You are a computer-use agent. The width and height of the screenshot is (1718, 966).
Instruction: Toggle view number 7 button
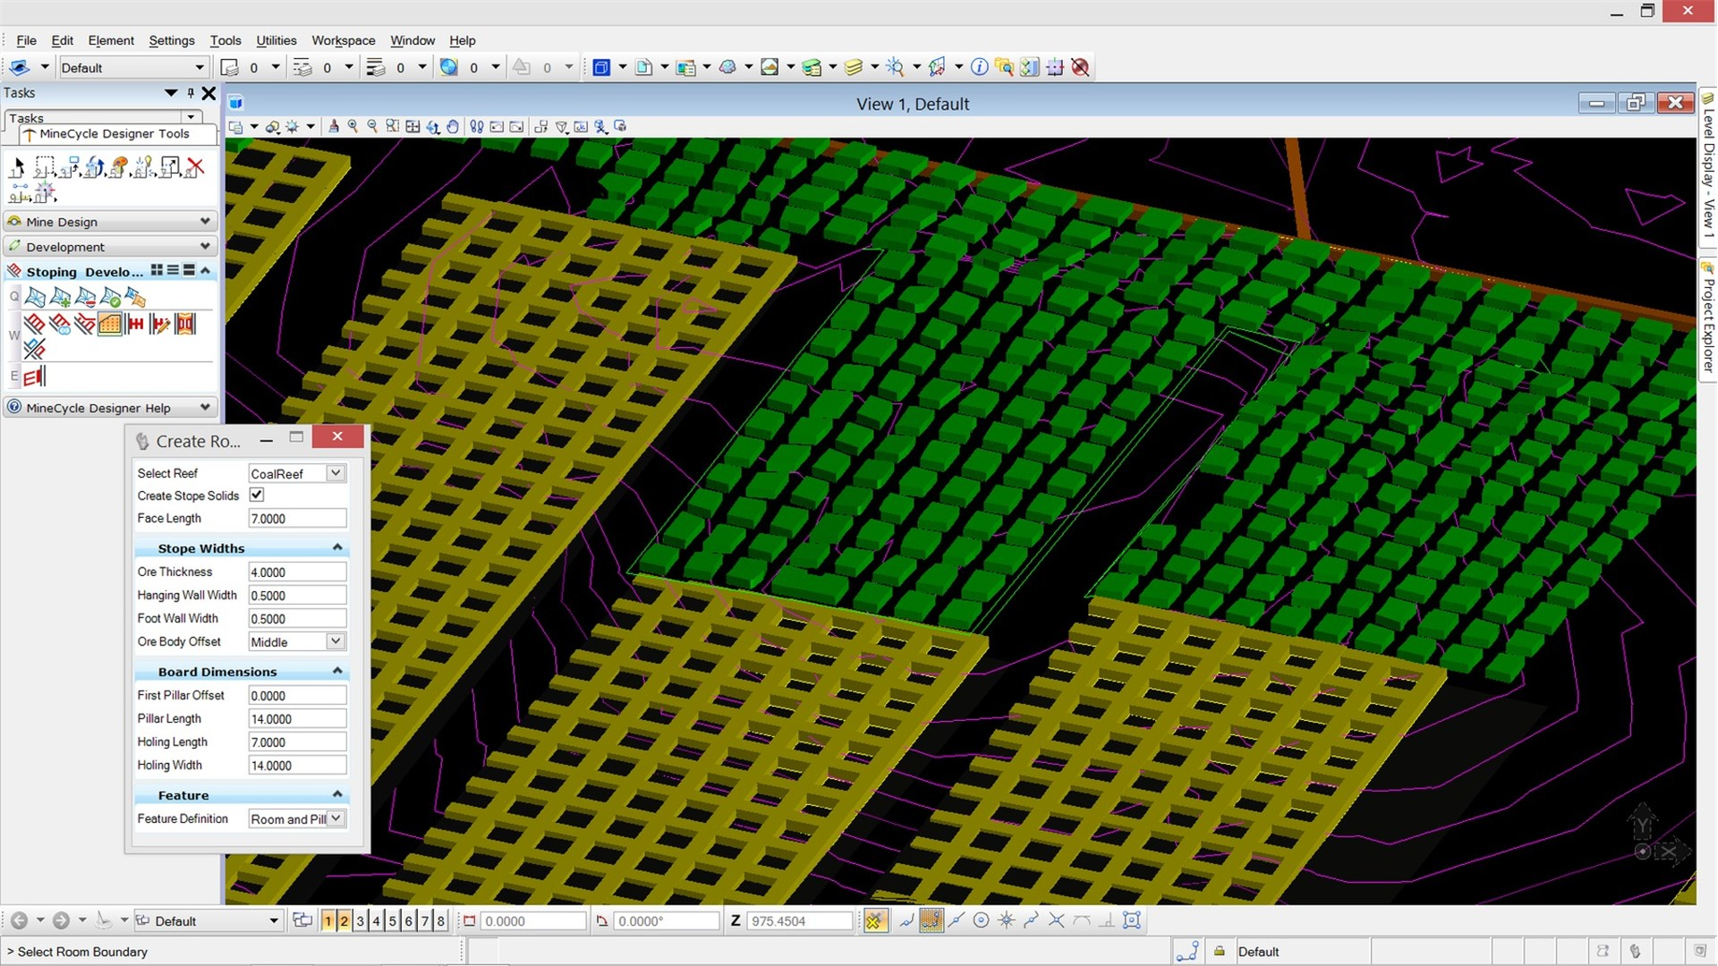(425, 920)
